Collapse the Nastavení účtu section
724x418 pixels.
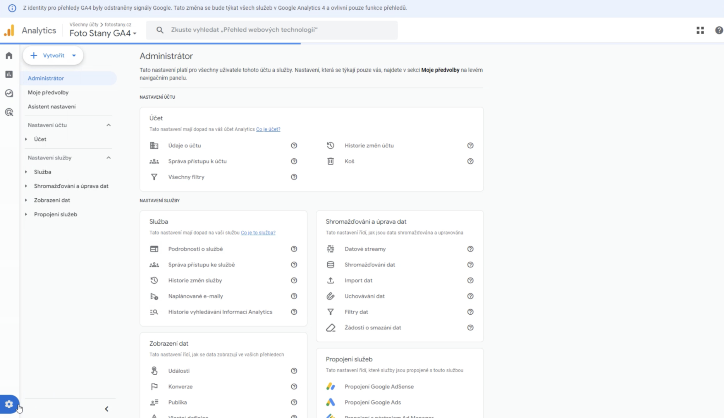point(108,125)
